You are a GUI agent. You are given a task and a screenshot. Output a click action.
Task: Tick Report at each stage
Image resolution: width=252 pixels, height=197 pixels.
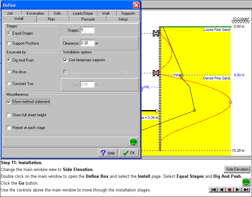[9, 128]
